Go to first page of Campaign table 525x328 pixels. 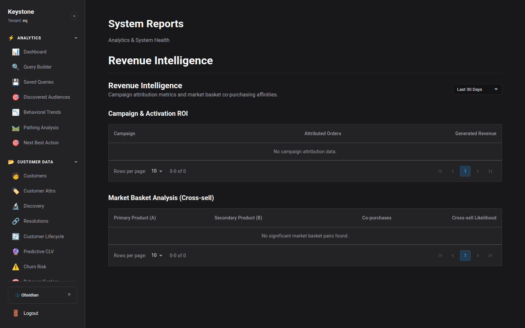[x=440, y=171]
